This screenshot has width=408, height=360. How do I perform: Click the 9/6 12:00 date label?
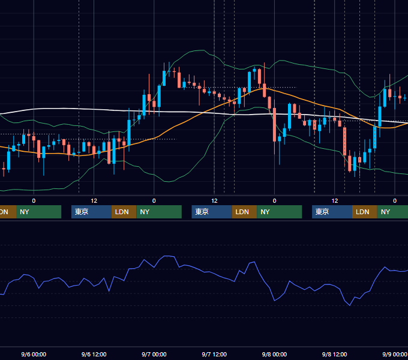pyautogui.click(x=94, y=354)
